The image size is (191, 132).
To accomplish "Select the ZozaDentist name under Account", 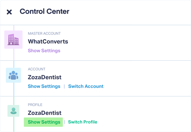I will click(44, 77).
